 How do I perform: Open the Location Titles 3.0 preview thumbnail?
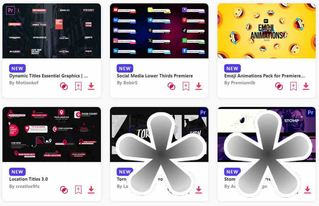[52, 134]
